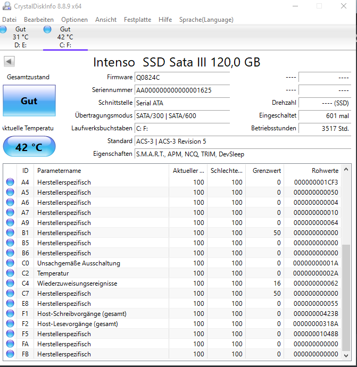This screenshot has width=357, height=367.
Task: Click the status orb for disk D: E:
Action: (x=3, y=29)
